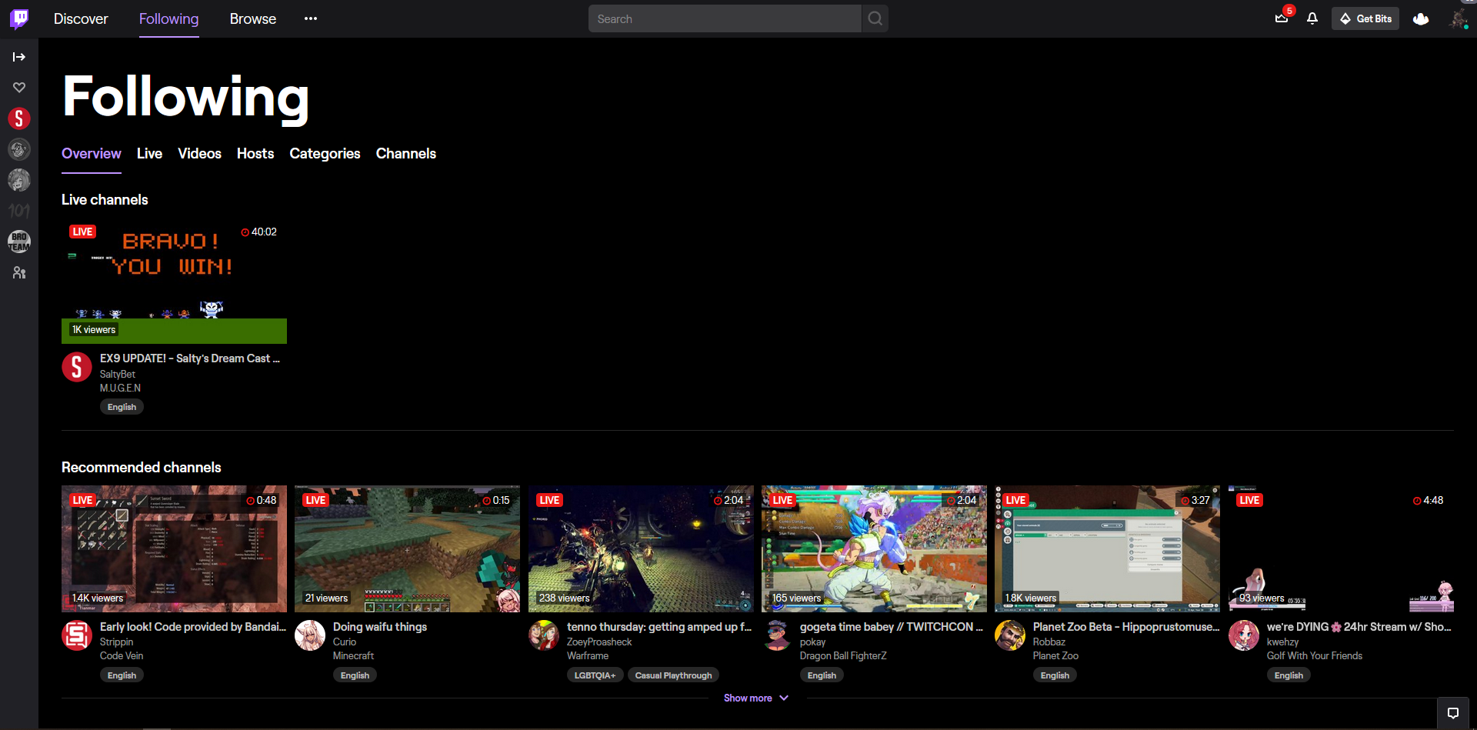Open the 'Doing waifu things' stream title

[380, 627]
